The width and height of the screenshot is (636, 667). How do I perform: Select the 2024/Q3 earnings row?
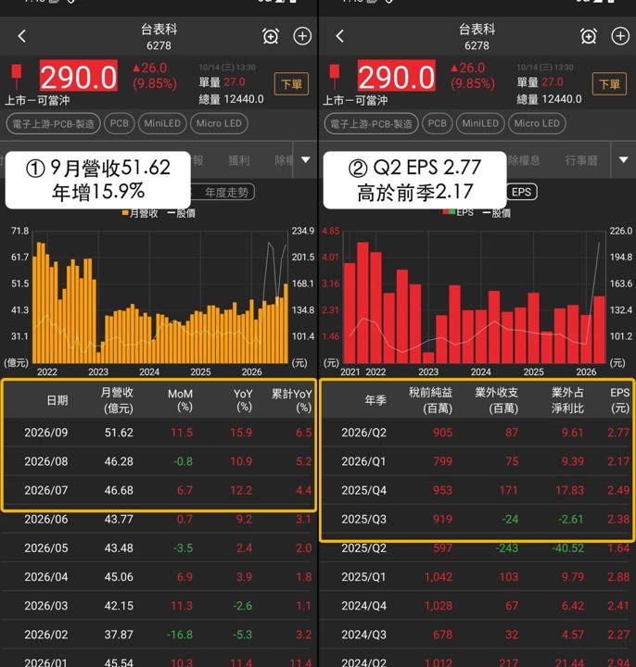[477, 635]
